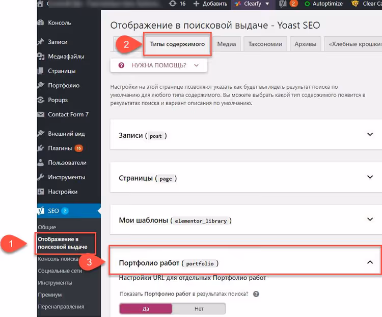Open Autoptimize in the admin bar
This screenshot has height=317, width=382.
327,4
